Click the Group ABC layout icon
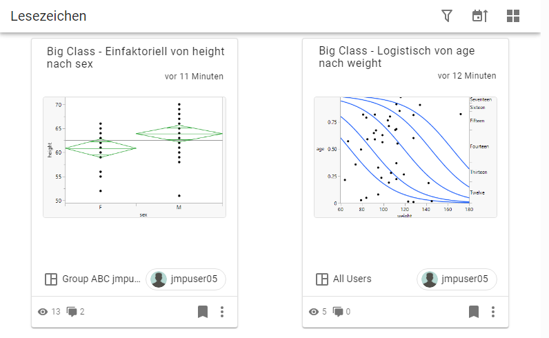This screenshot has width=549, height=338. (x=50, y=279)
